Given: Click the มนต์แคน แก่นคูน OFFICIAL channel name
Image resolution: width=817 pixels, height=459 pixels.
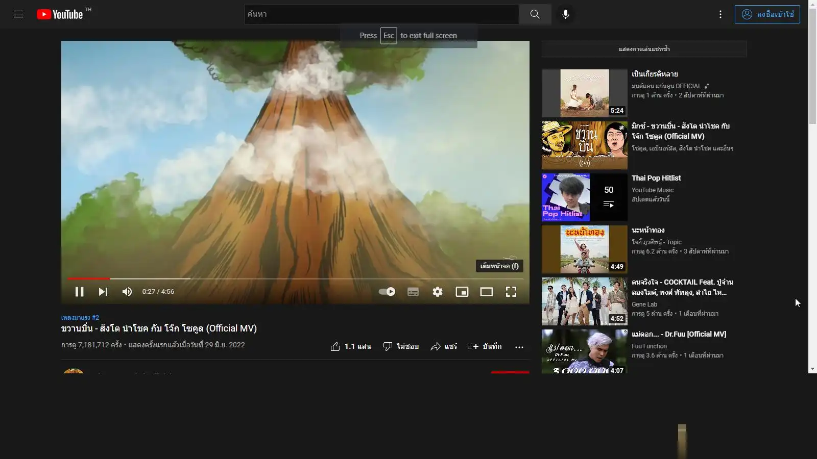Looking at the screenshot, I should (x=666, y=86).
